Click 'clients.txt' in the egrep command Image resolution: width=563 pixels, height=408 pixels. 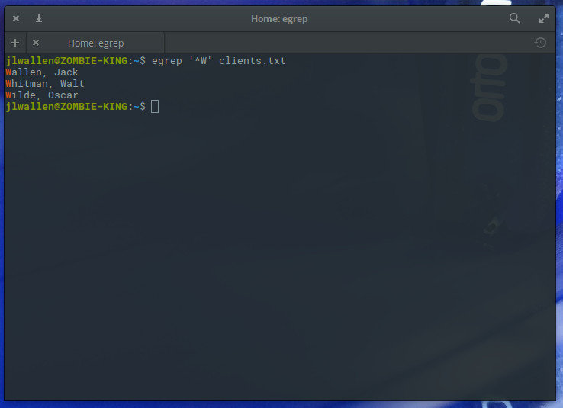[252, 61]
